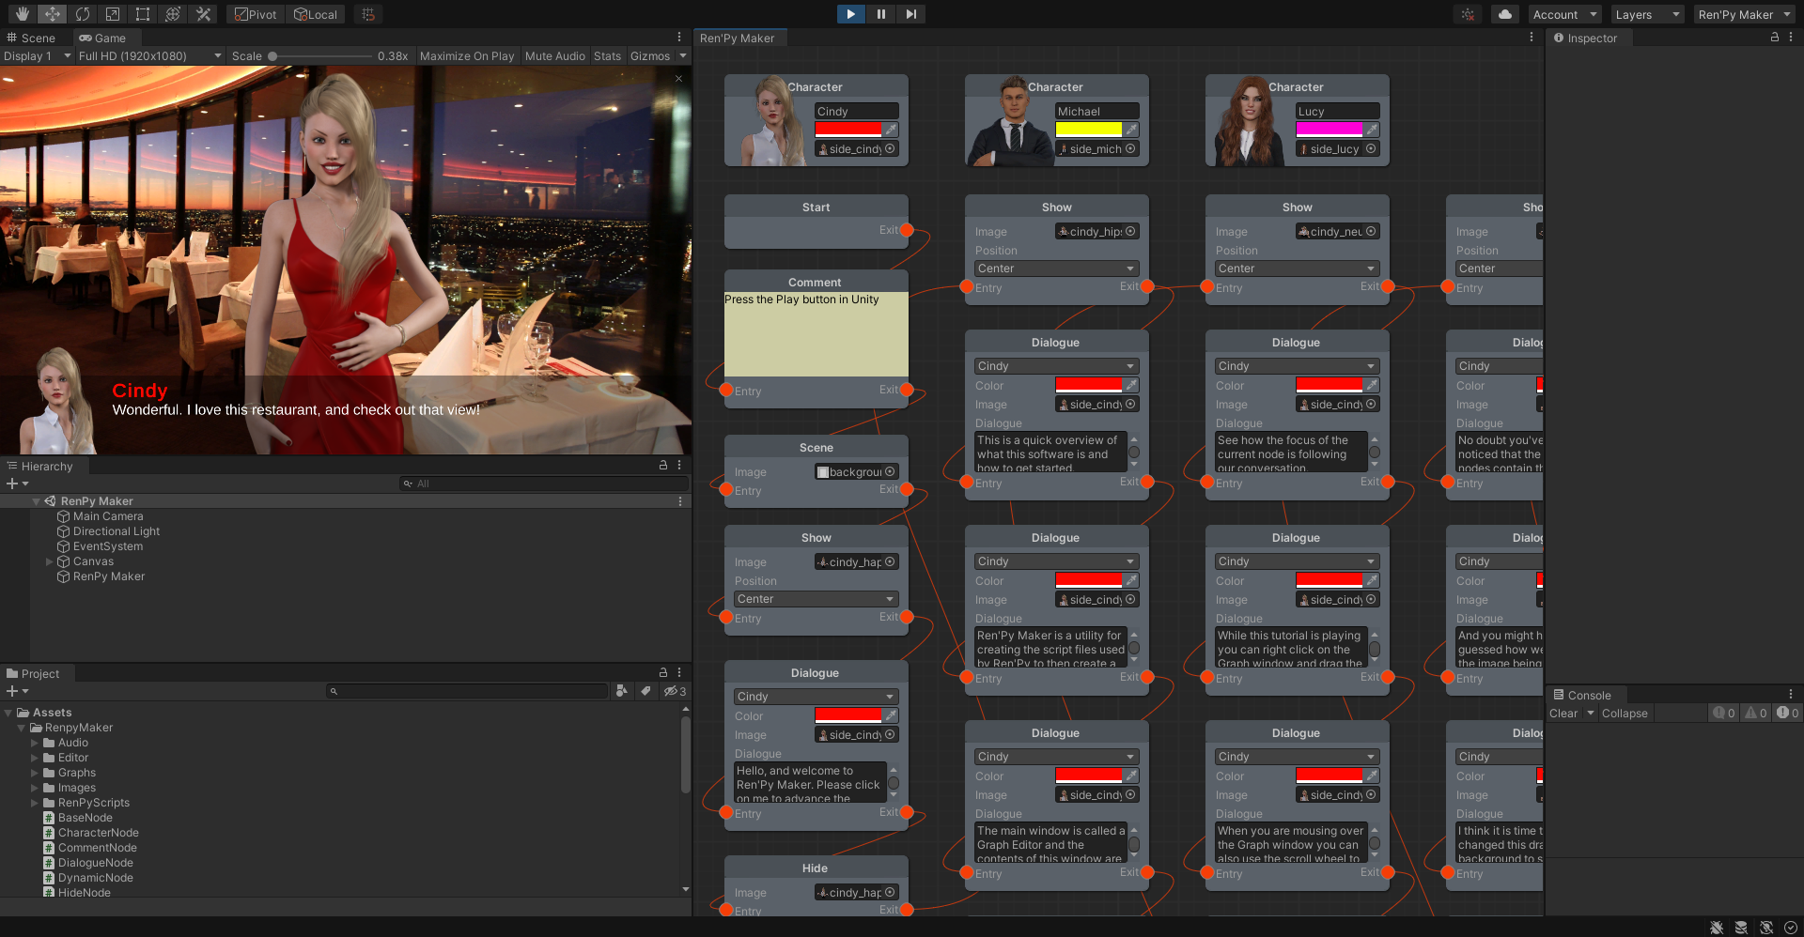
Task: Select the Hand tool in the toolbar
Action: [22, 14]
